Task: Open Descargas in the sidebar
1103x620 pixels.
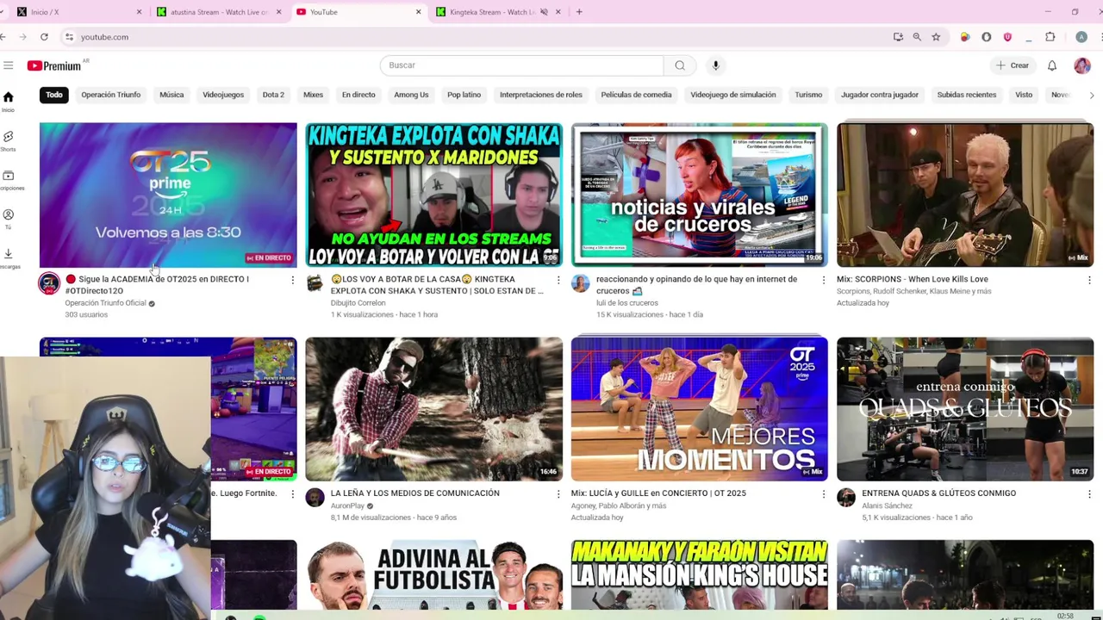Action: point(8,257)
